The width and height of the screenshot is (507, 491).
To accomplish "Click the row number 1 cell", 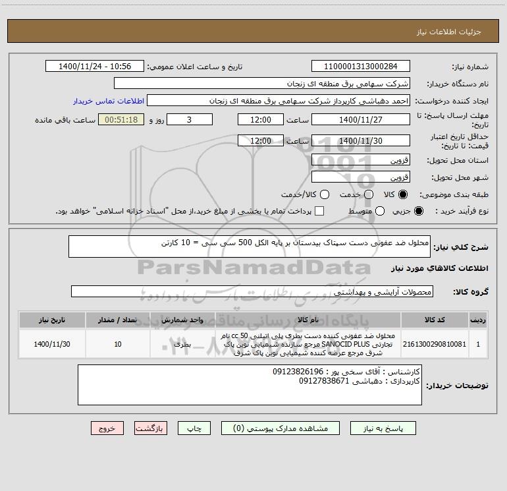I will (478, 344).
